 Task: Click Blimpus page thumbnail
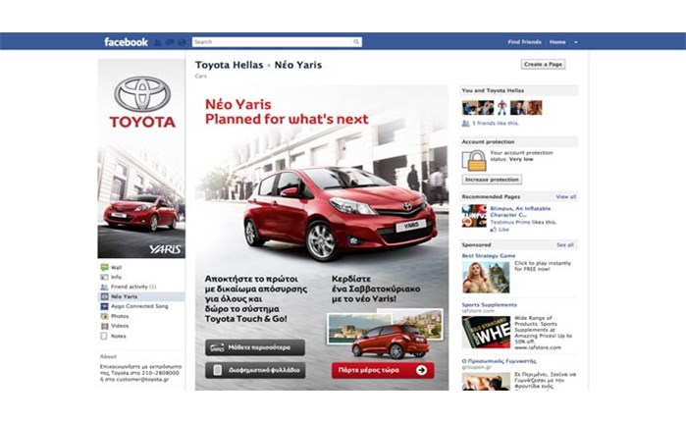[474, 216]
